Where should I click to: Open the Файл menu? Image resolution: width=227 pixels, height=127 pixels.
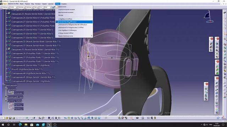(x=22, y=4)
